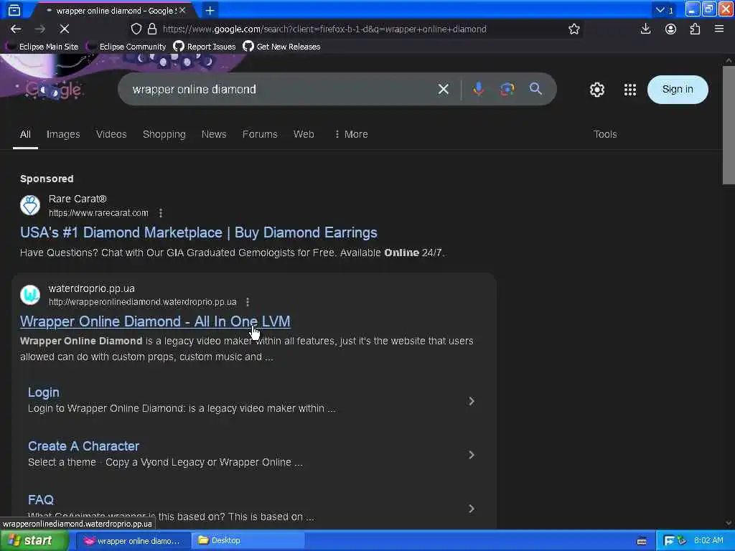Close the wrapper online diamond tab

(x=182, y=10)
